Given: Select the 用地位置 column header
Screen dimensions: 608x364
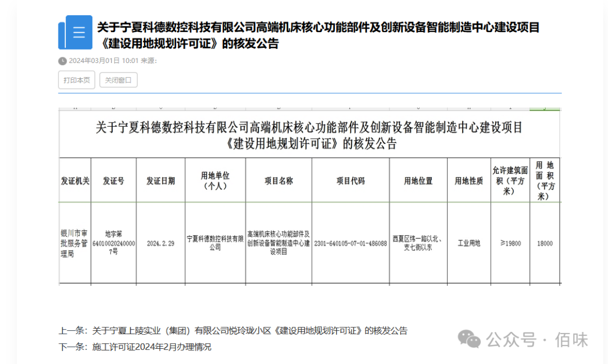Looking at the screenshot, I should coord(418,181).
